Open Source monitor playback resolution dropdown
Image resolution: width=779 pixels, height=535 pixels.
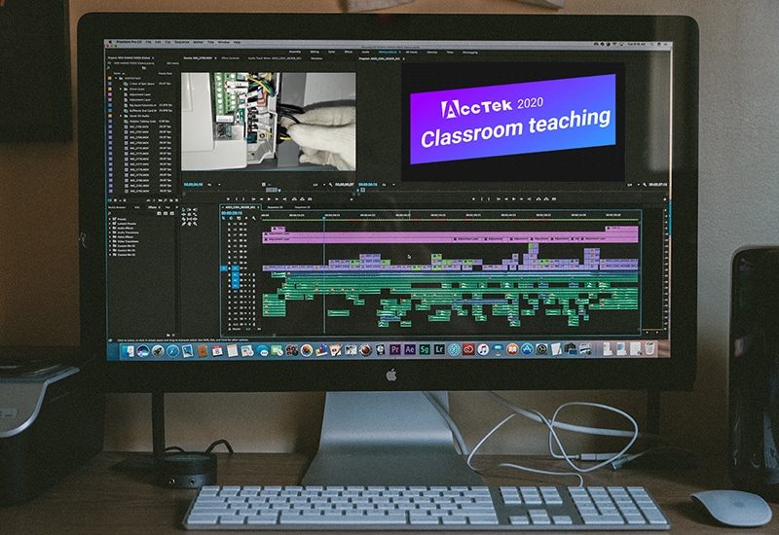pos(319,185)
